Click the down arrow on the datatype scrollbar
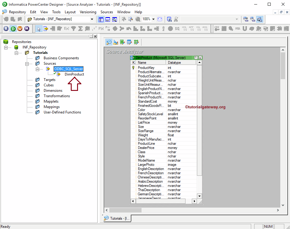 click(199, 196)
